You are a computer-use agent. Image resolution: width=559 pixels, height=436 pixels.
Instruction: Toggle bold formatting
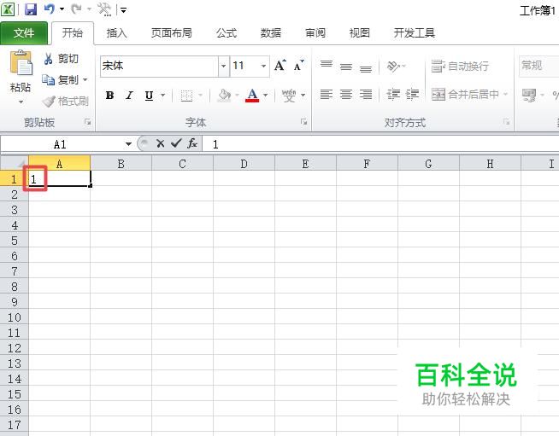pos(109,96)
